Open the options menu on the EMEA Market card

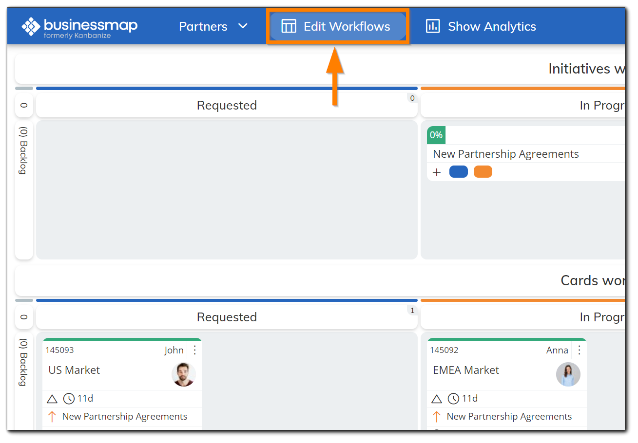tap(579, 350)
